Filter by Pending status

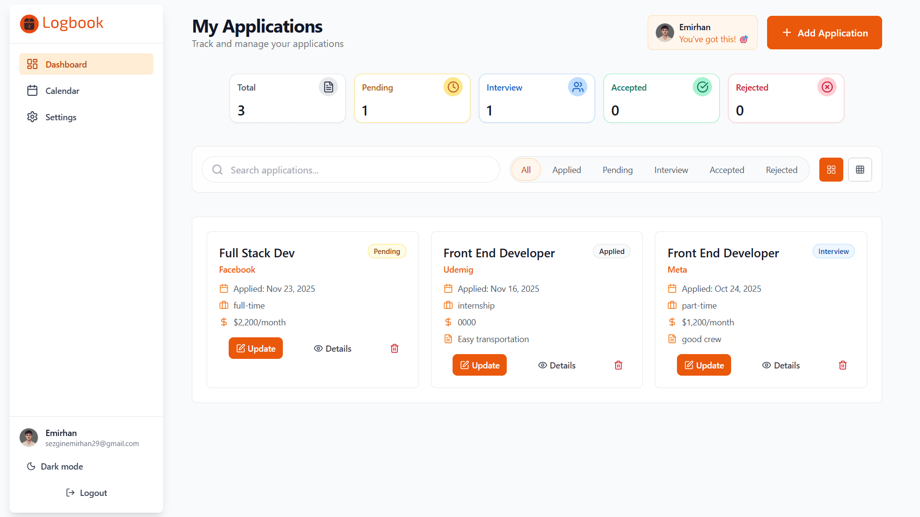coord(617,170)
